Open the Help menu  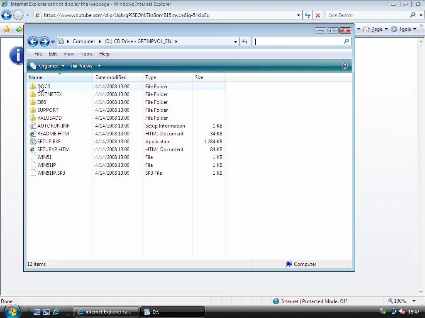click(x=104, y=54)
